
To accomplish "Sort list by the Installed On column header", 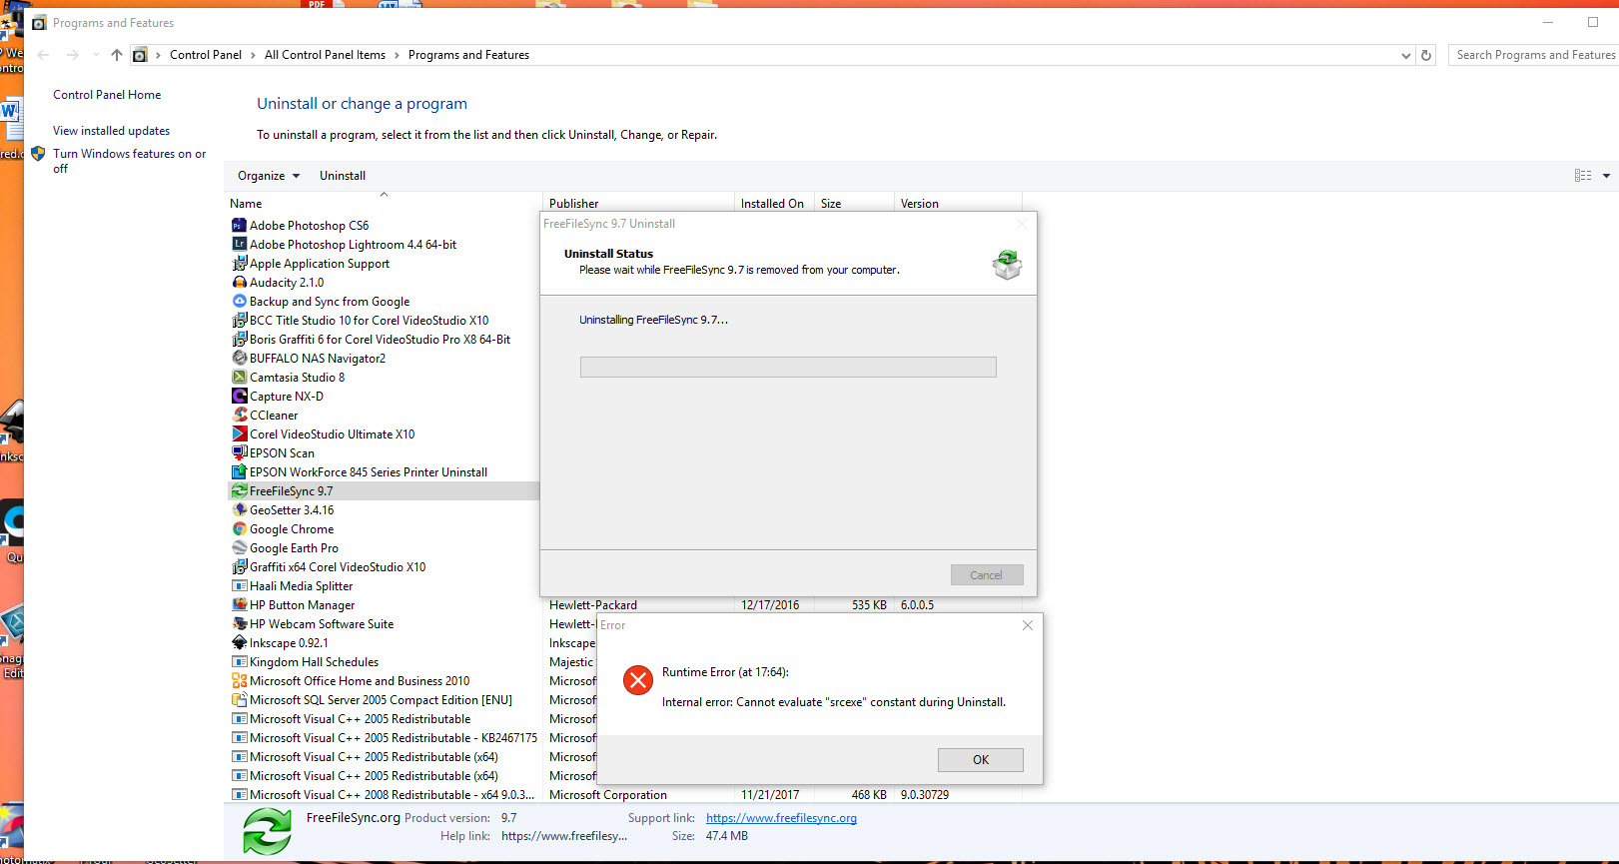I will (x=774, y=203).
